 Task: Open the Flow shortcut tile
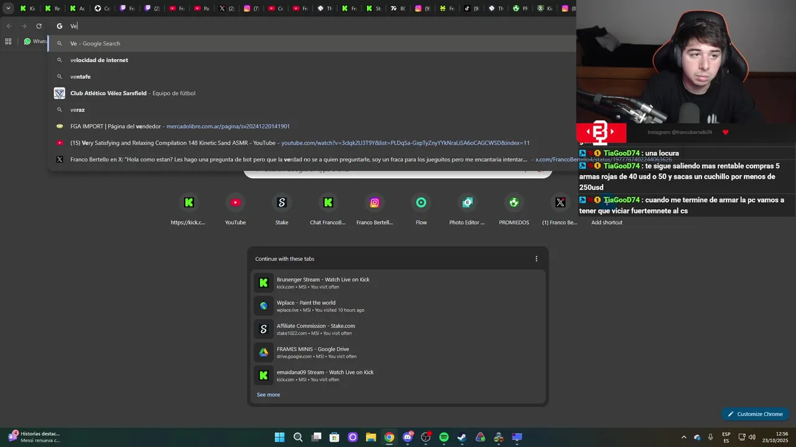[x=421, y=209]
